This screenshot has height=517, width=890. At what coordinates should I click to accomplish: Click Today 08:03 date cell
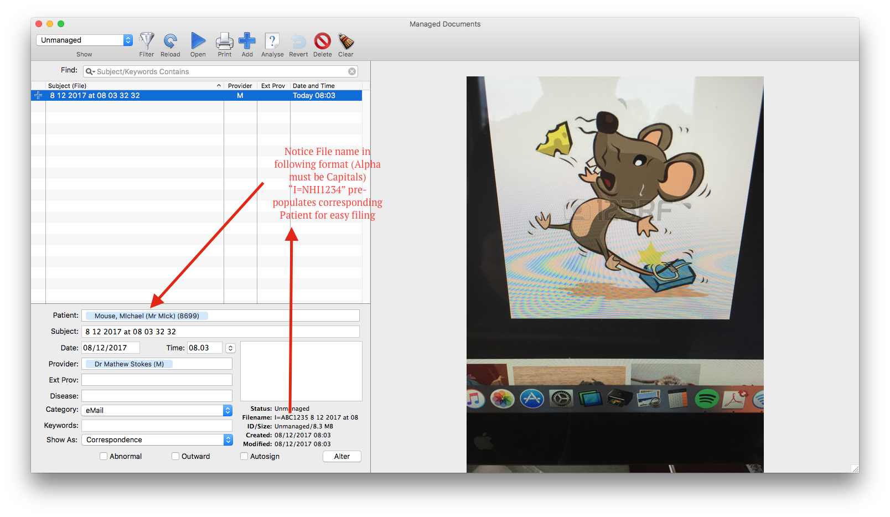coord(314,95)
